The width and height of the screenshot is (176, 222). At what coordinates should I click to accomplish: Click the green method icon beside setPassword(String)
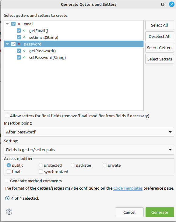pyautogui.click(x=24, y=57)
